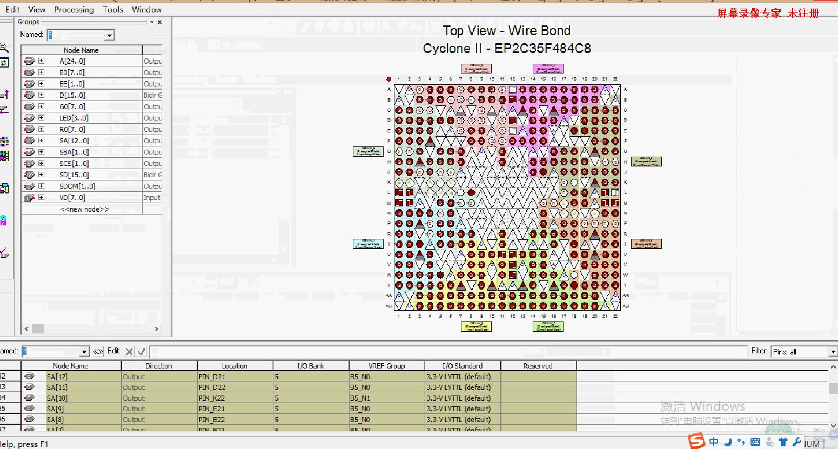Click the Sogou S input method logo
Image resolution: width=838 pixels, height=449 pixels.
click(x=697, y=441)
